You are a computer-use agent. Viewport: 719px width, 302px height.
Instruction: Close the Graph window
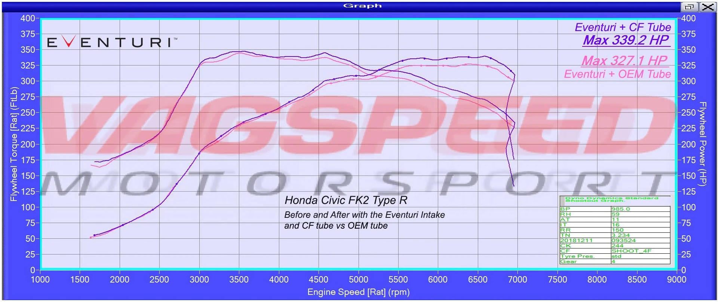click(707, 7)
